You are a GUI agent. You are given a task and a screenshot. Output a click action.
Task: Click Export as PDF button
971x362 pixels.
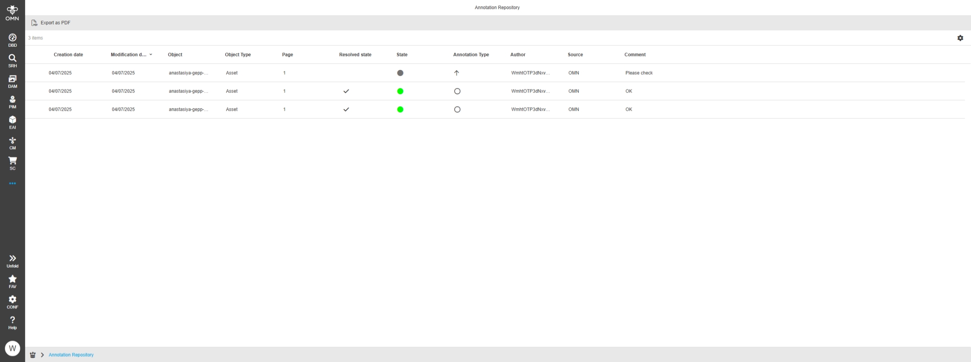51,23
